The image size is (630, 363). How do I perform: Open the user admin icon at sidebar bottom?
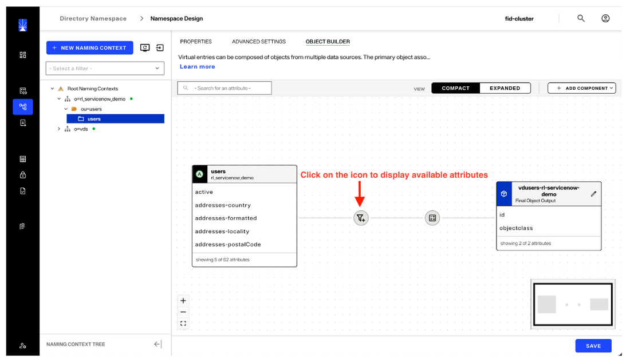23,345
